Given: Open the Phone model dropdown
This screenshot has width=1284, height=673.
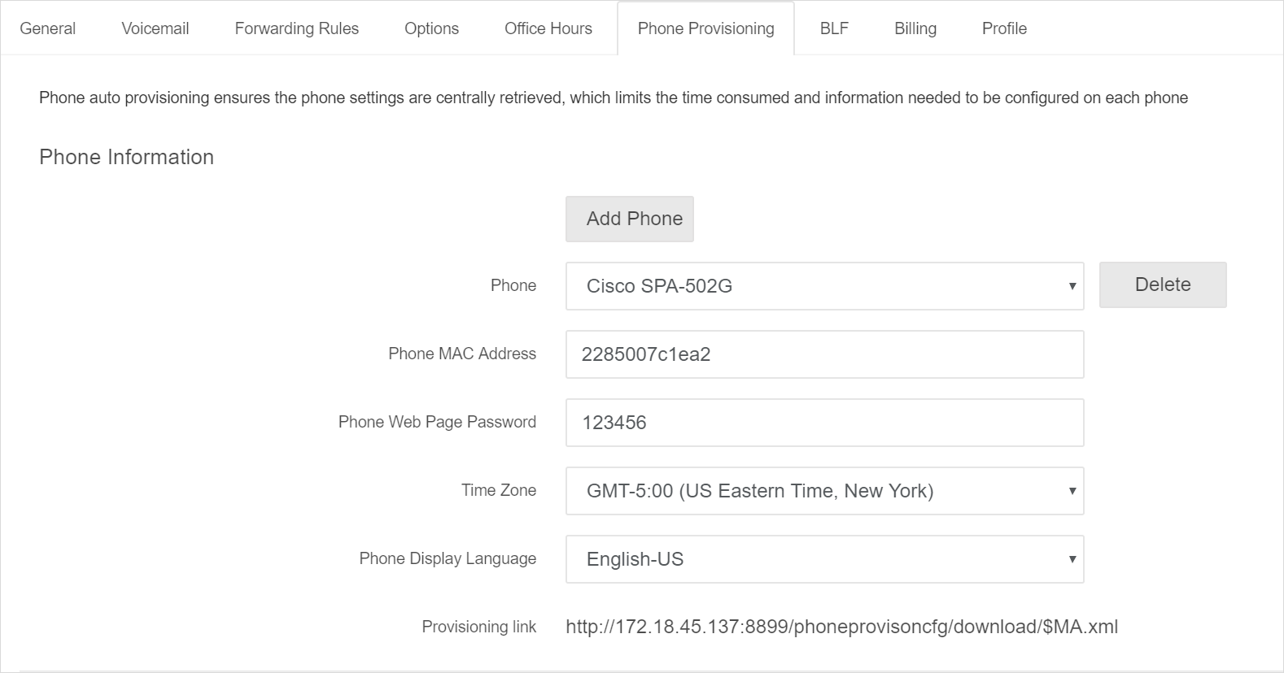Looking at the screenshot, I should point(825,286).
